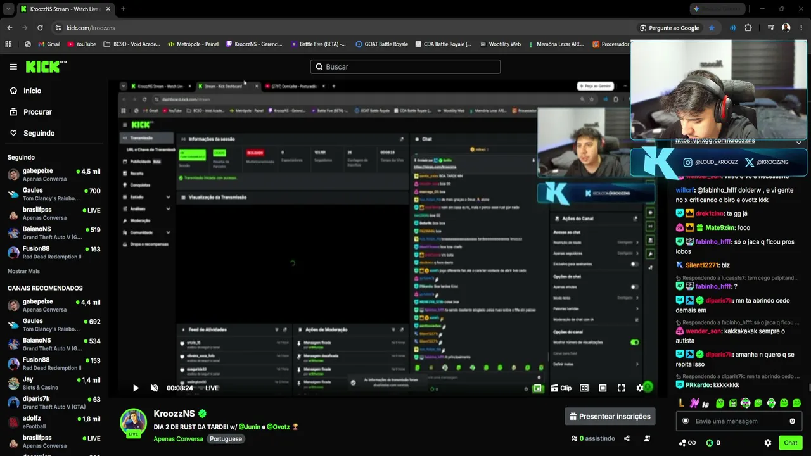Share the KroozzNS stream
The image size is (811, 456).
click(627, 438)
